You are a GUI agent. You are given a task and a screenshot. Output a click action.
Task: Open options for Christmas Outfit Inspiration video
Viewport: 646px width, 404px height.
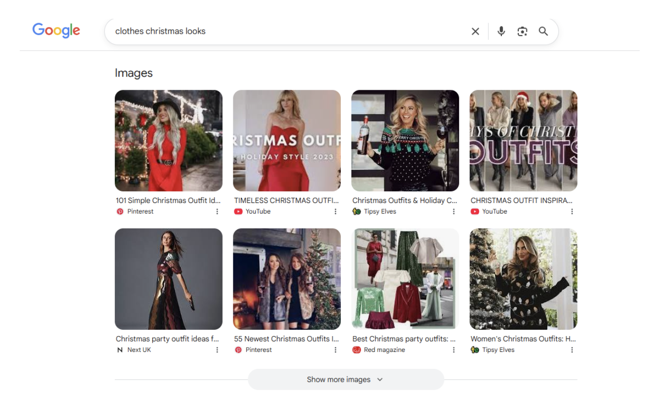point(572,212)
